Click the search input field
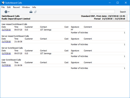Screen dimensions: 130x98 102,12
